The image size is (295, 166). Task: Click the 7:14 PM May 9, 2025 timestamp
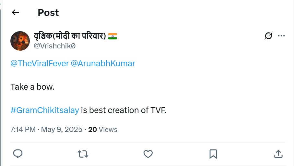pyautogui.click(x=46, y=129)
